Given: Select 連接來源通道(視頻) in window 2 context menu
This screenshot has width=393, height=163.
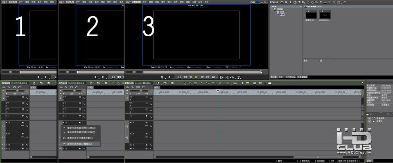Looking at the screenshot, I should pyautogui.click(x=80, y=132).
